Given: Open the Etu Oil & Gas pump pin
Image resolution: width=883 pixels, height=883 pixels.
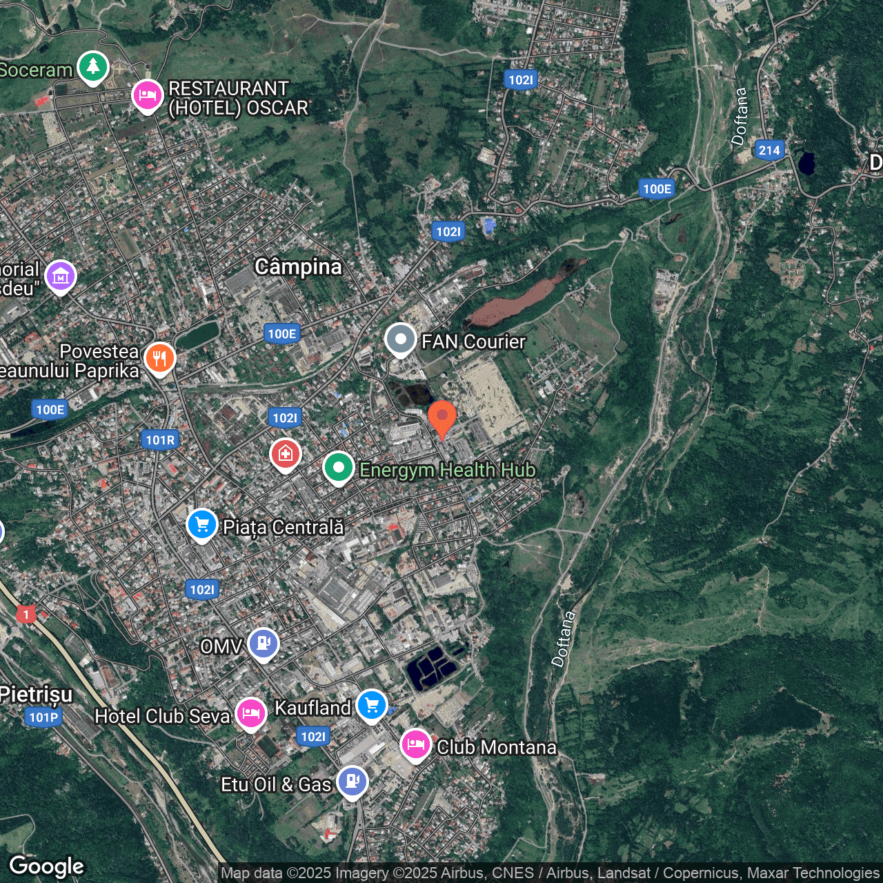Looking at the screenshot, I should (x=353, y=781).
